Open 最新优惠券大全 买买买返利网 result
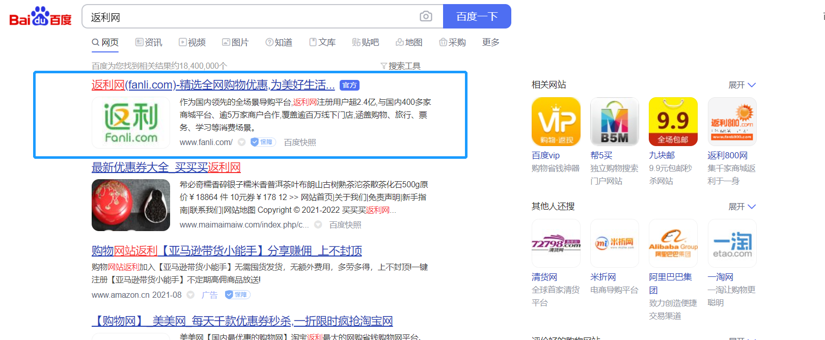 click(166, 167)
